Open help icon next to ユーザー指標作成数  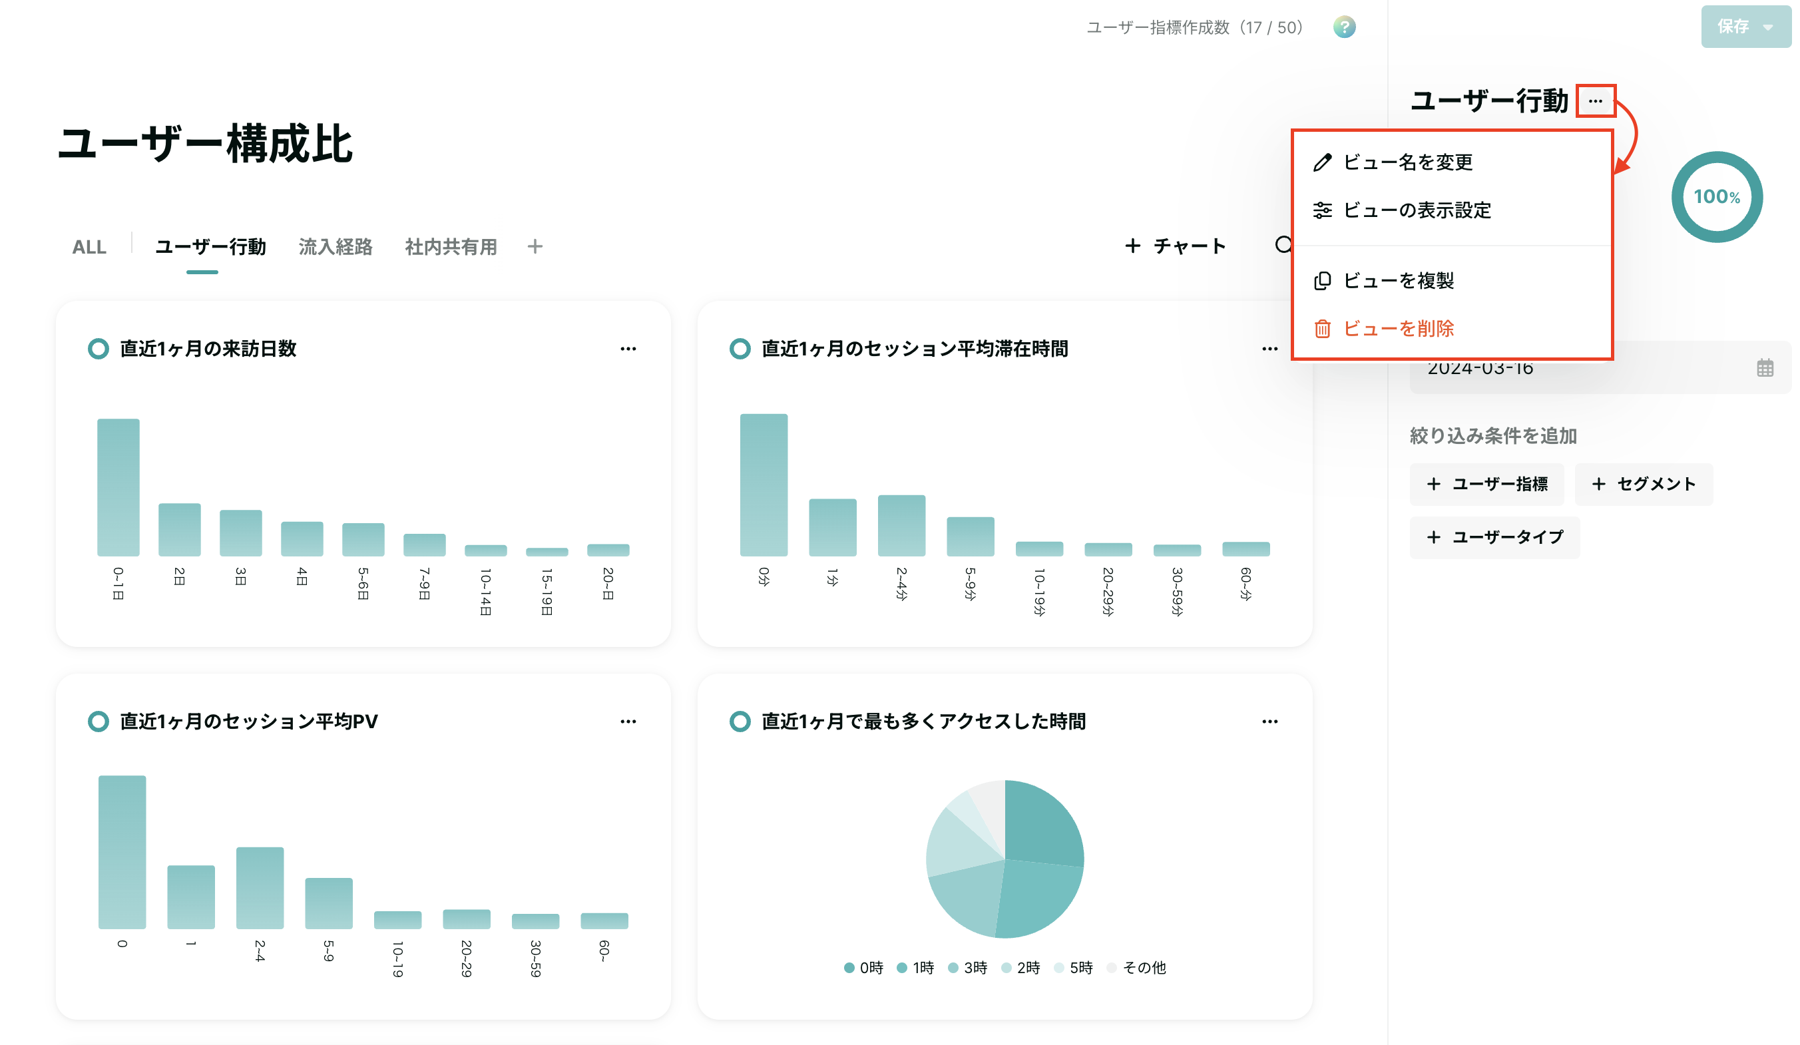click(x=1343, y=27)
